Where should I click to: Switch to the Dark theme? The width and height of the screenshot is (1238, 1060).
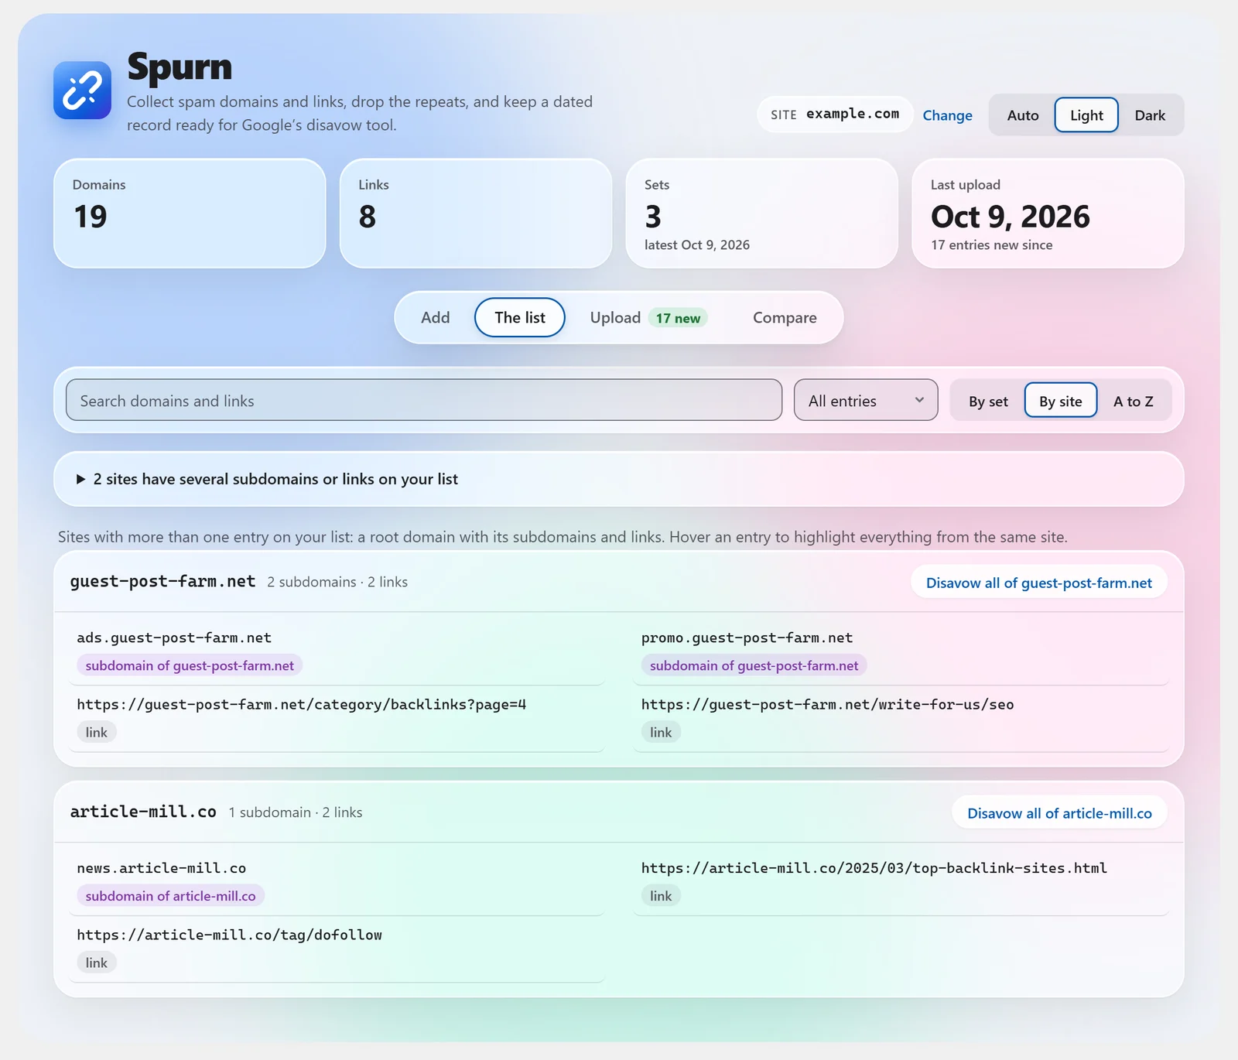1150,115
